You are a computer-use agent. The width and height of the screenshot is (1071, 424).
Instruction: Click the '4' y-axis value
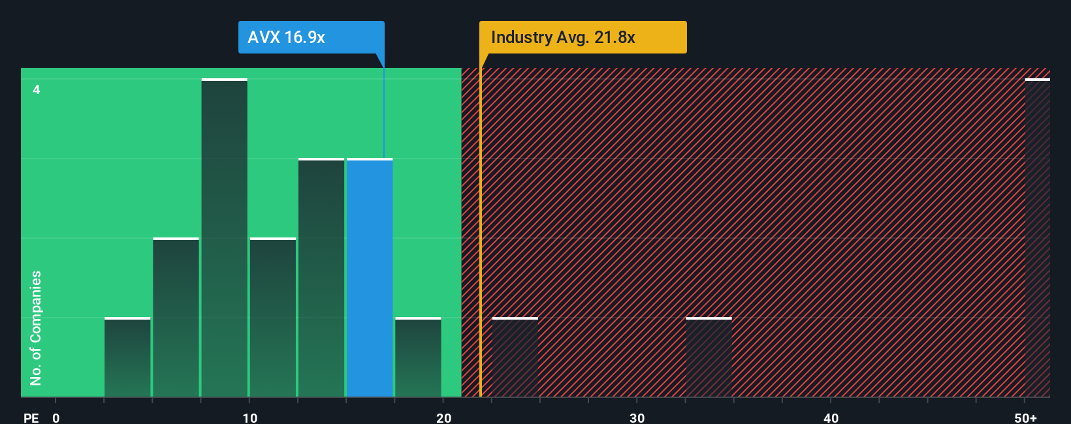coord(37,89)
